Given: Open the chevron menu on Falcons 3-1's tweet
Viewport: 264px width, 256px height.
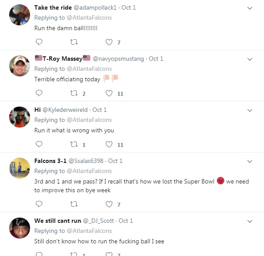Looking at the screenshot, I should point(250,161).
